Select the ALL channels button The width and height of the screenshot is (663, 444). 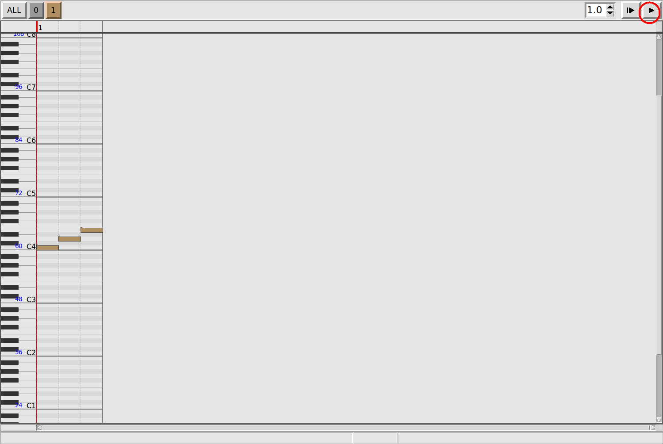pos(14,10)
